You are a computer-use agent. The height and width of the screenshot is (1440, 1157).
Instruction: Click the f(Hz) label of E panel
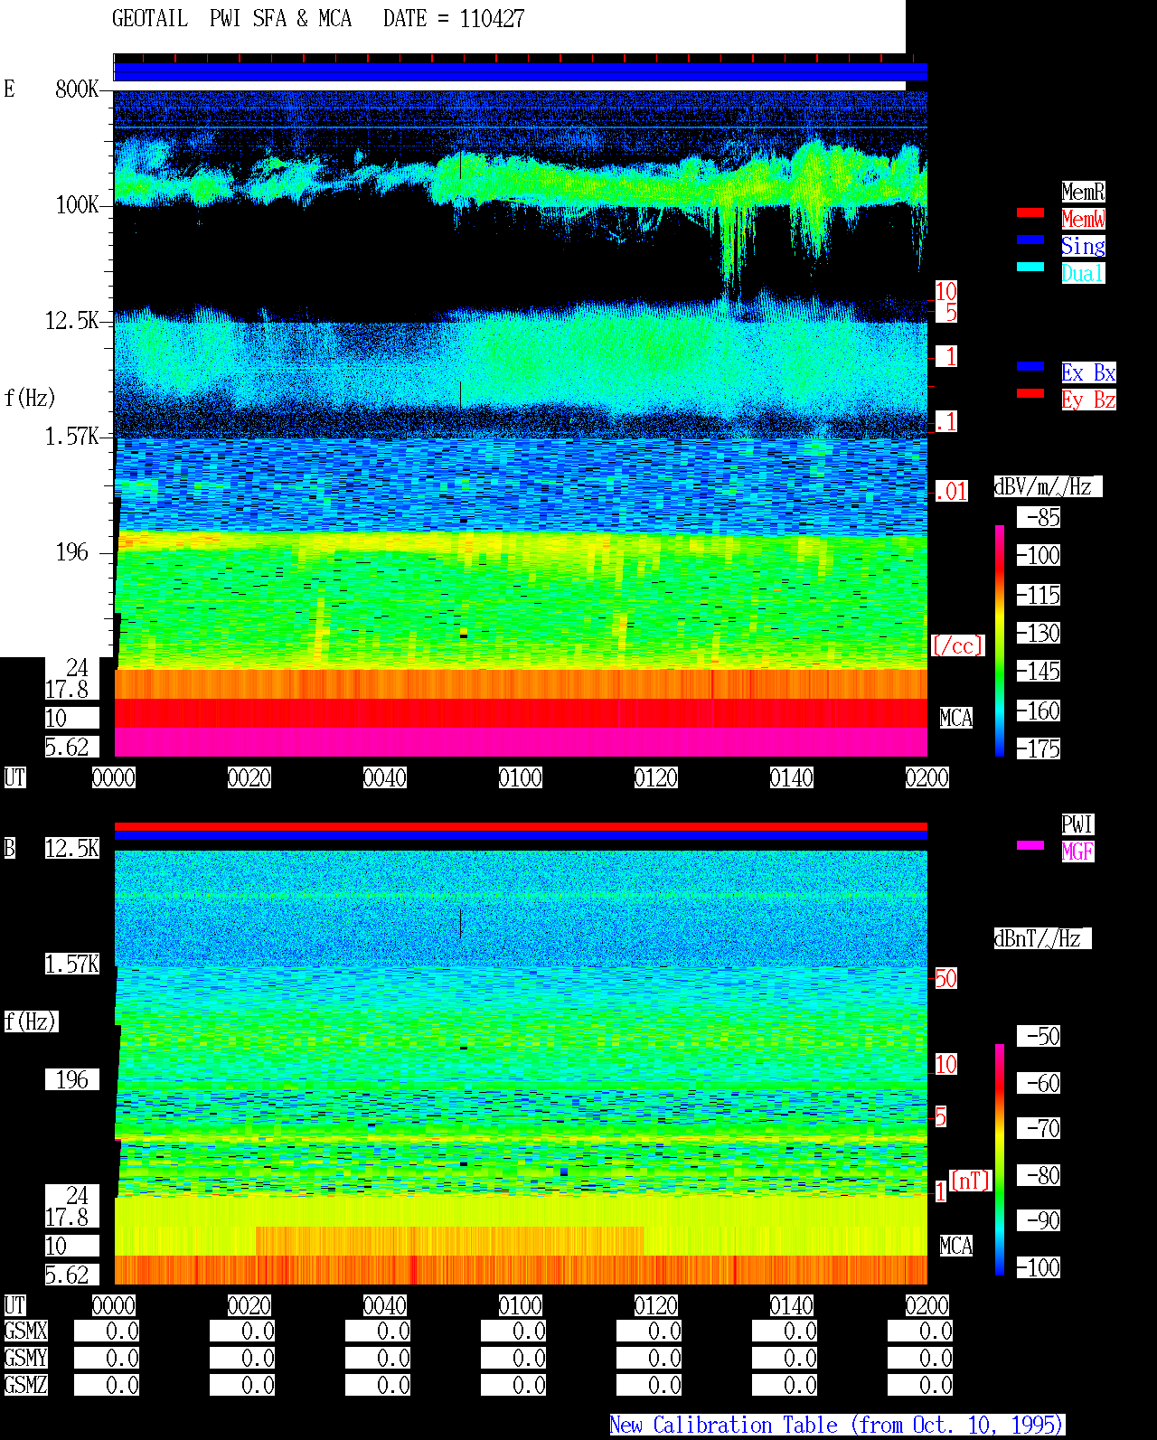click(x=30, y=398)
